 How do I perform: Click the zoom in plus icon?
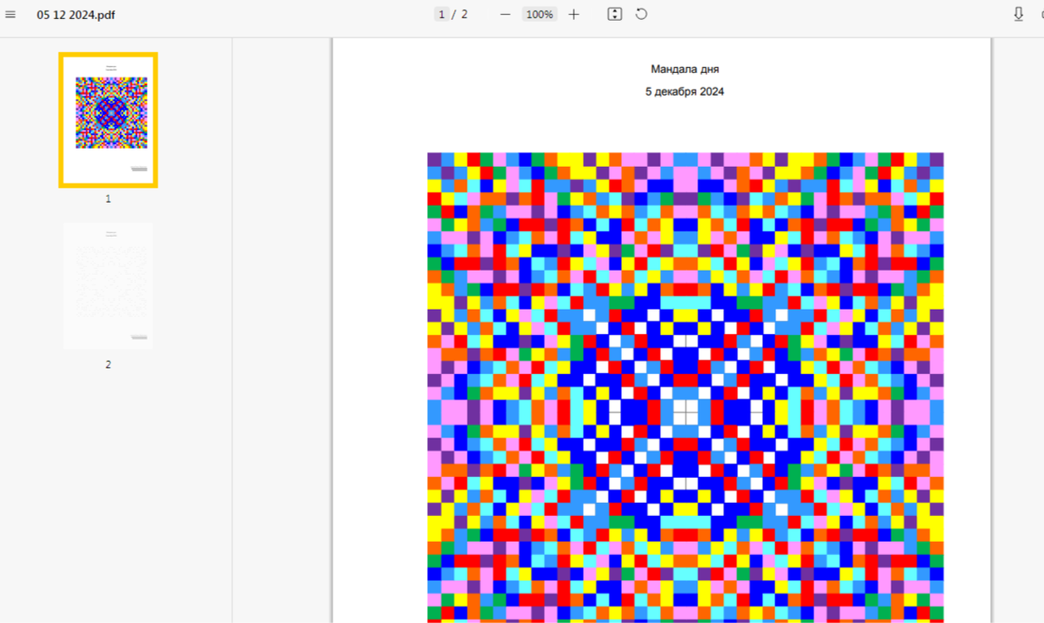point(573,15)
